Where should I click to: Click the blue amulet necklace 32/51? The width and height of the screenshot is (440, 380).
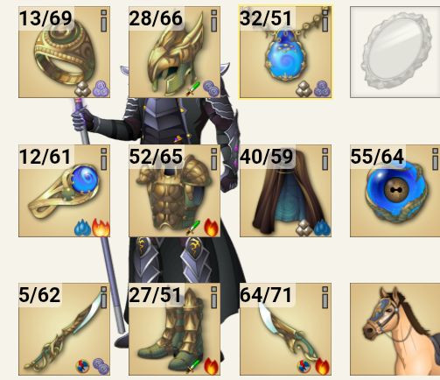[285, 53]
